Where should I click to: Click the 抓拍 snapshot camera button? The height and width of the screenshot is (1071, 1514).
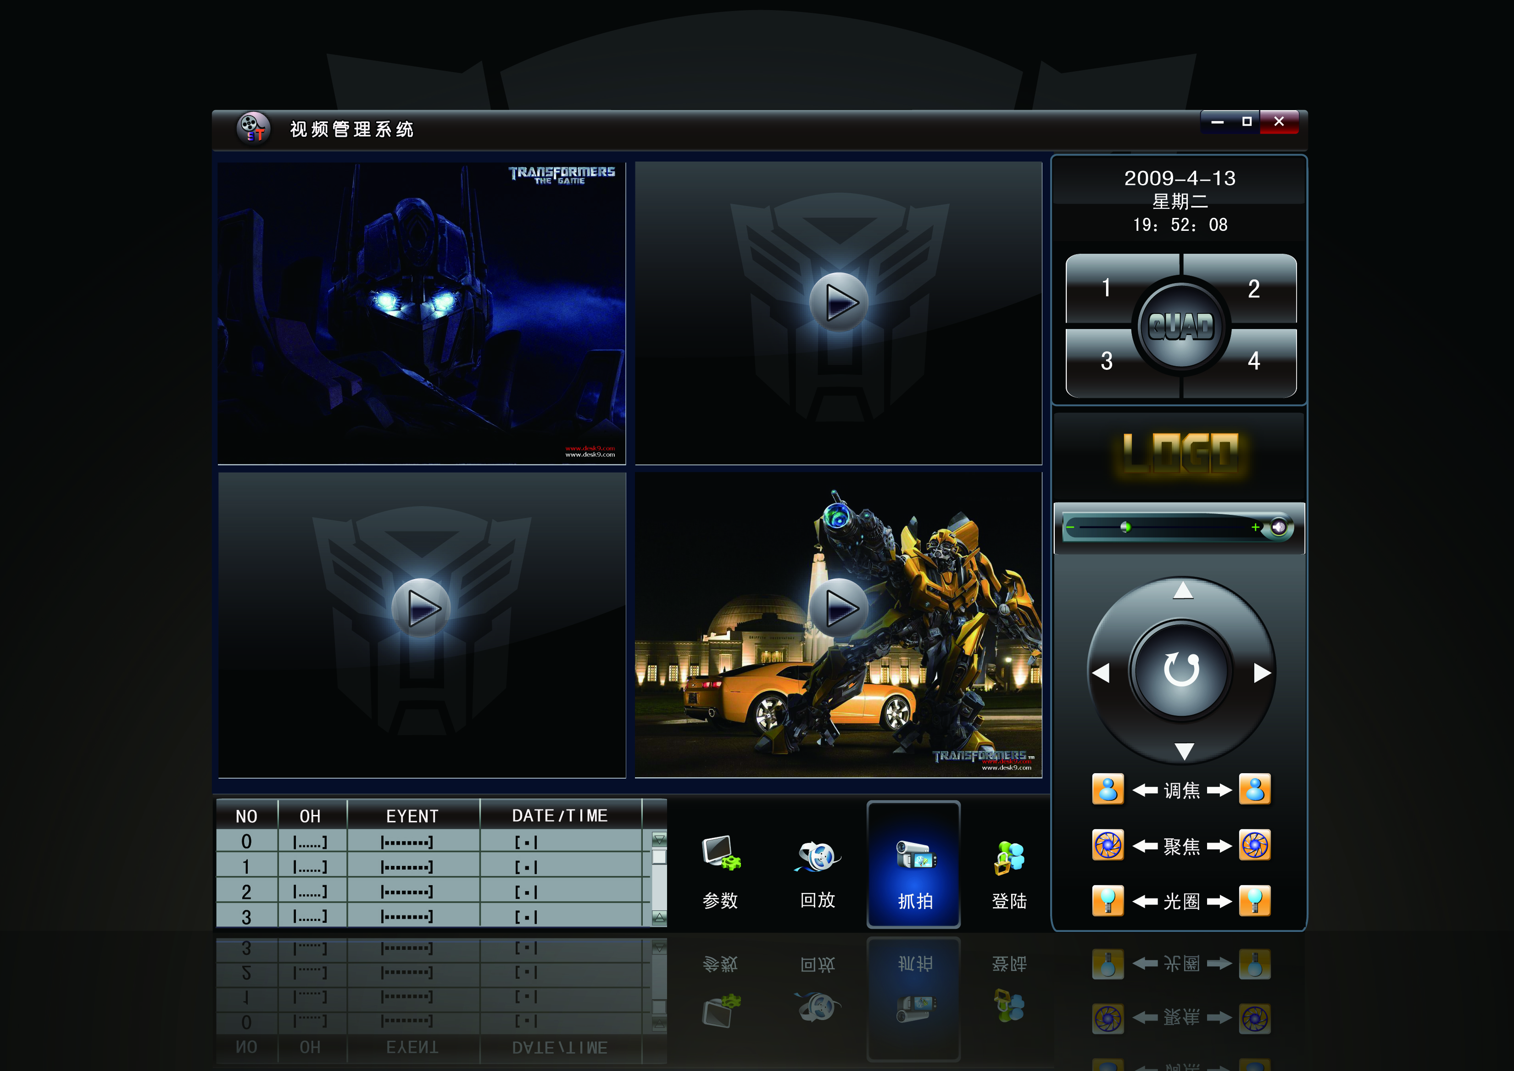(914, 865)
